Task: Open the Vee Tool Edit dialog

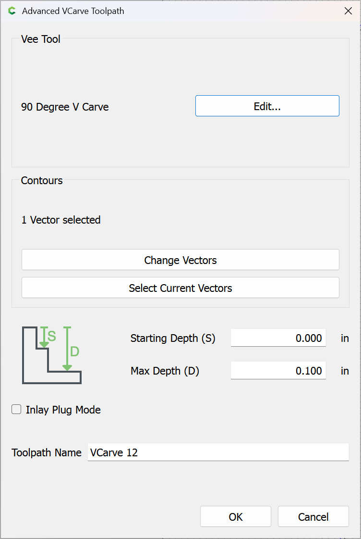Action: (x=267, y=106)
